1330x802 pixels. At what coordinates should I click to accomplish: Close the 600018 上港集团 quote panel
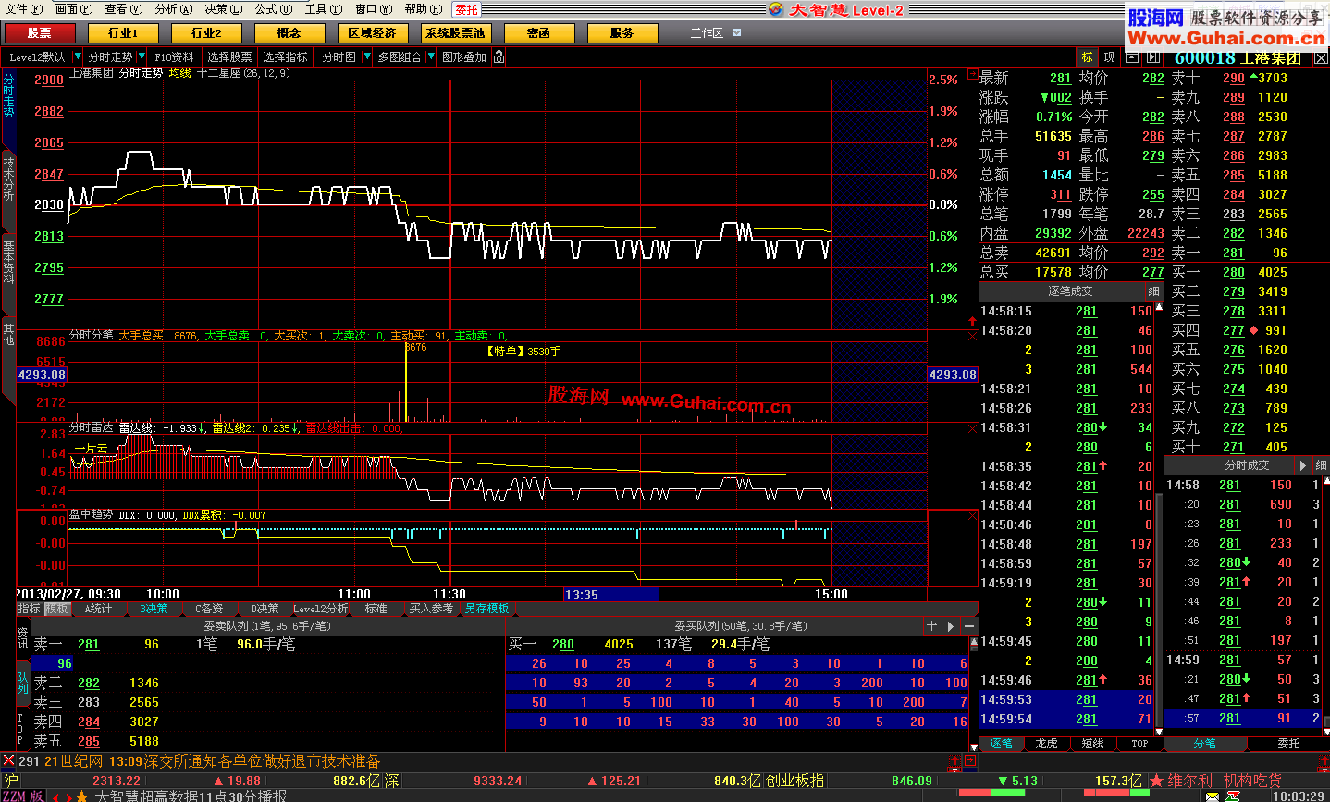pyautogui.click(x=1321, y=58)
